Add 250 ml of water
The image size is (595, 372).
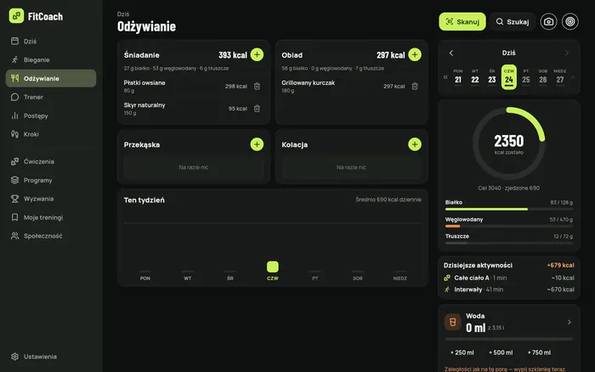click(462, 352)
